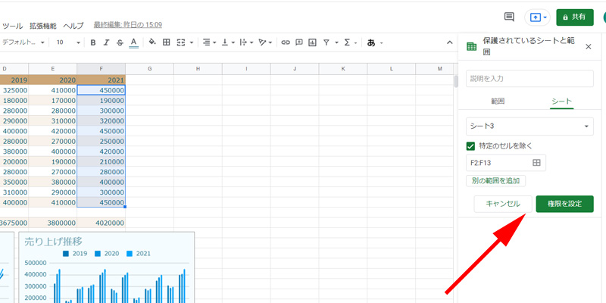Click text wrapping icon
Image resolution: width=606 pixels, height=303 pixels.
(x=243, y=42)
